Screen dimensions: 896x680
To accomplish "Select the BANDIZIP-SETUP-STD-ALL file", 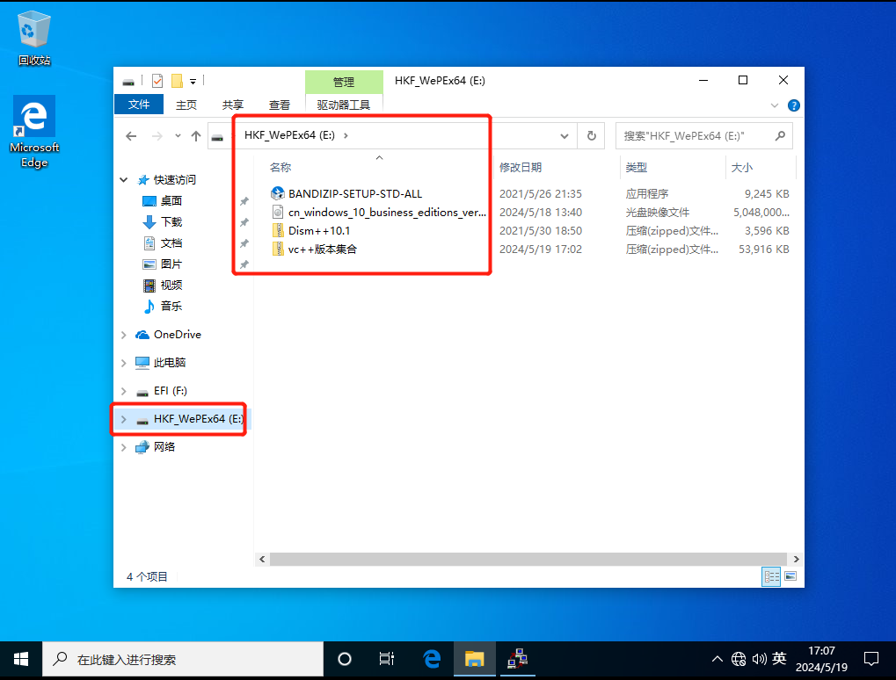I will coord(355,193).
